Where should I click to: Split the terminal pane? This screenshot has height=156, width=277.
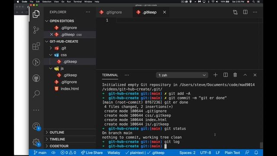(225, 75)
